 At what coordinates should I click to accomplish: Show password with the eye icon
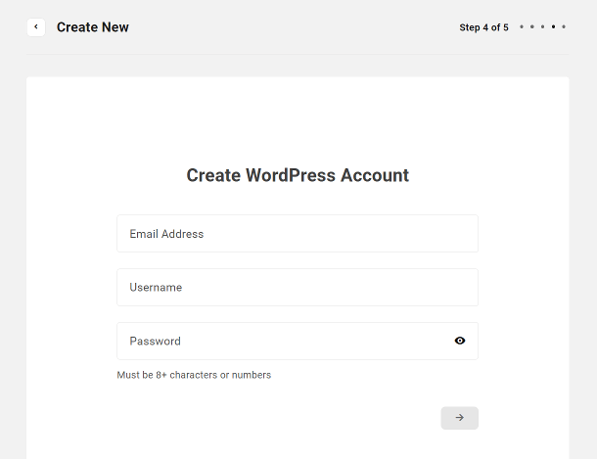[x=460, y=341]
